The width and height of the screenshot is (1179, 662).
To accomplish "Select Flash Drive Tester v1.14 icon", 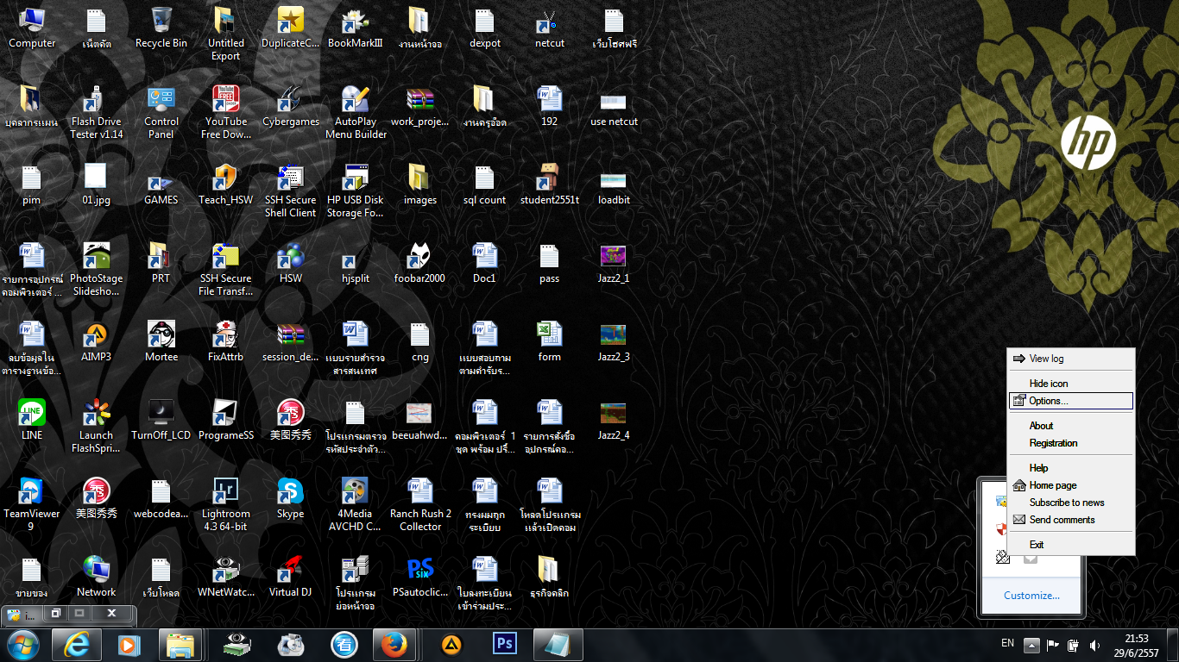I will [x=96, y=112].
